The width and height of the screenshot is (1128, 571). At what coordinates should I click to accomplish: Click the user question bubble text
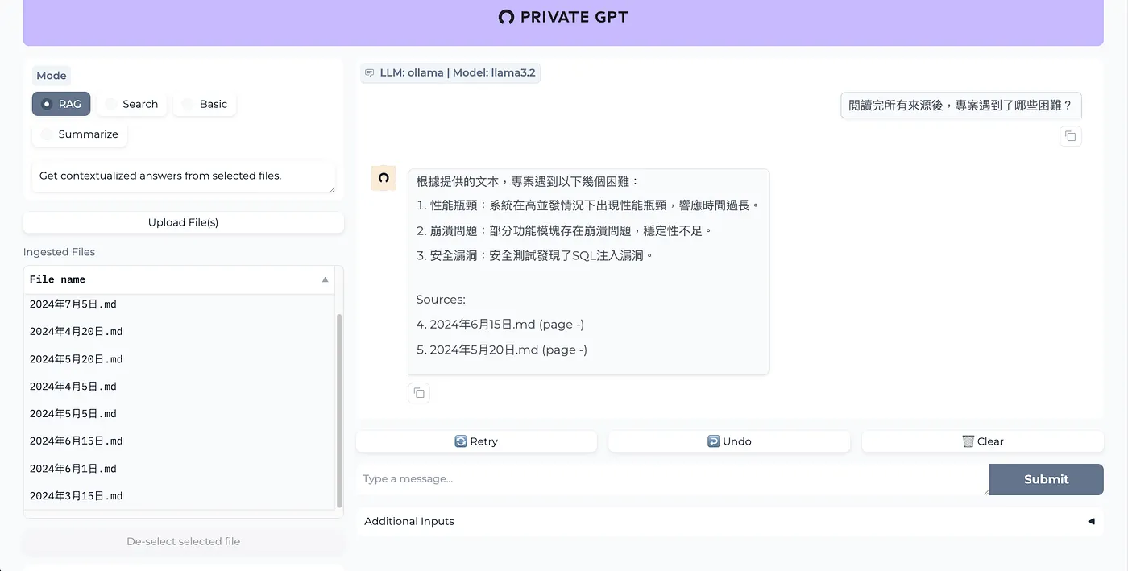pyautogui.click(x=960, y=106)
